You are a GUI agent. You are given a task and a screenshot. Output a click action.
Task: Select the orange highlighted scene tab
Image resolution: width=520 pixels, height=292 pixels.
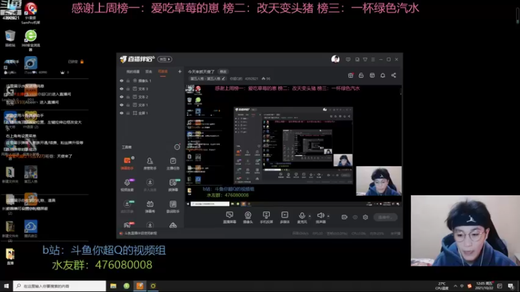click(163, 71)
